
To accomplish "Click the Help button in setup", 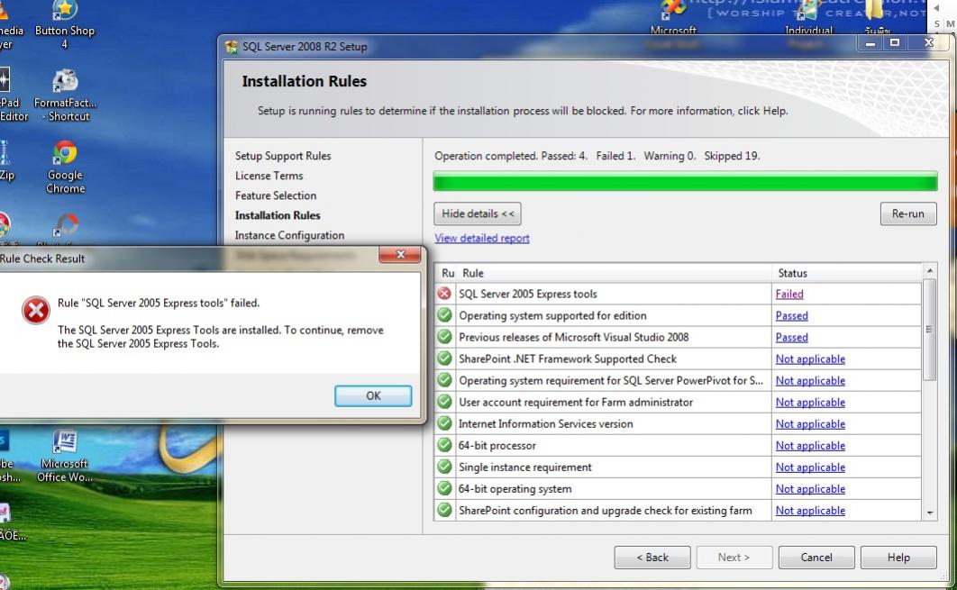I will (898, 557).
